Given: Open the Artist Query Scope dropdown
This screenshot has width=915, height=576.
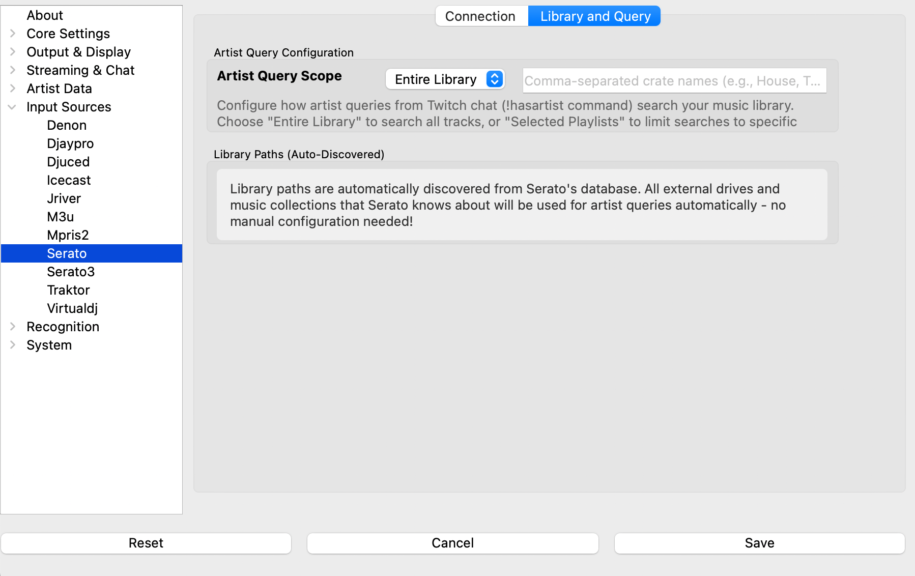Looking at the screenshot, I should 445,79.
